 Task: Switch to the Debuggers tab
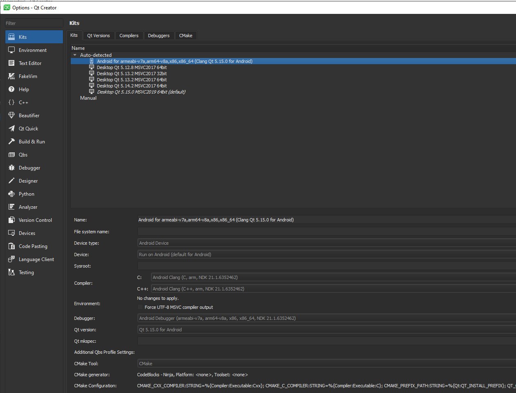pos(159,36)
